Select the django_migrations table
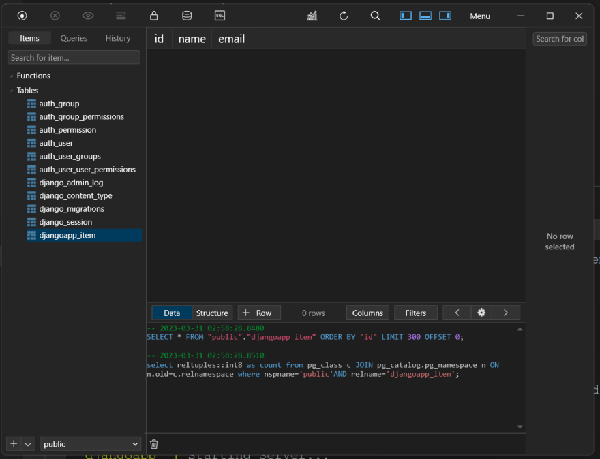The image size is (600, 459). pos(72,209)
